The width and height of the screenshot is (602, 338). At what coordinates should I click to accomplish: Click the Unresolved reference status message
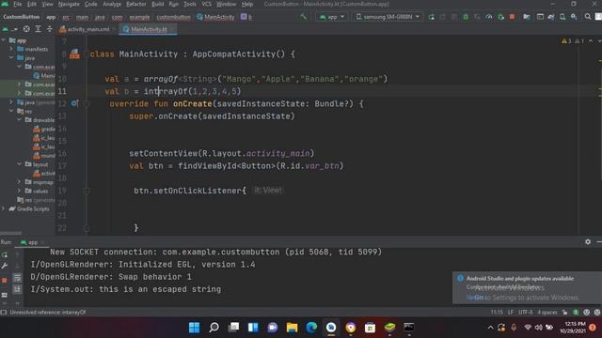tap(48, 313)
